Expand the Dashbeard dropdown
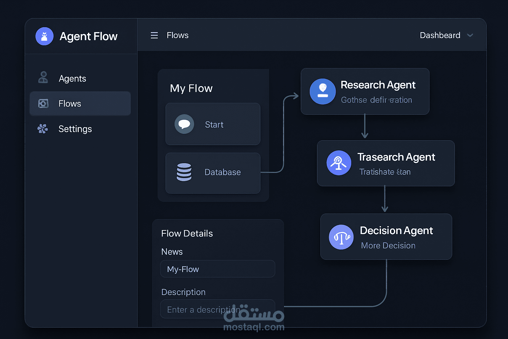This screenshot has width=508, height=339. click(440, 35)
